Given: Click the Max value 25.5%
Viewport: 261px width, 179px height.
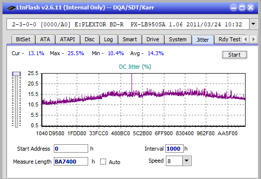Looking at the screenshot, I should pos(76,53).
